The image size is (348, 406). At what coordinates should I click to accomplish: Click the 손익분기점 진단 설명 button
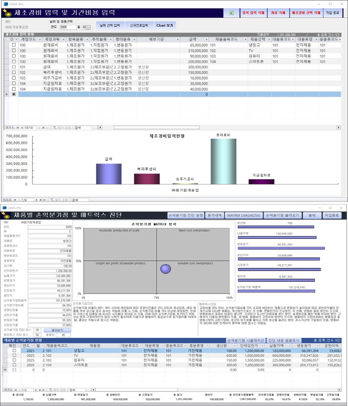186,215
